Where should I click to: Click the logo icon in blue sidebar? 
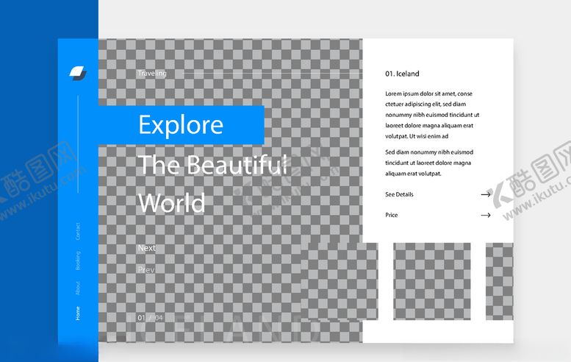[x=78, y=72]
